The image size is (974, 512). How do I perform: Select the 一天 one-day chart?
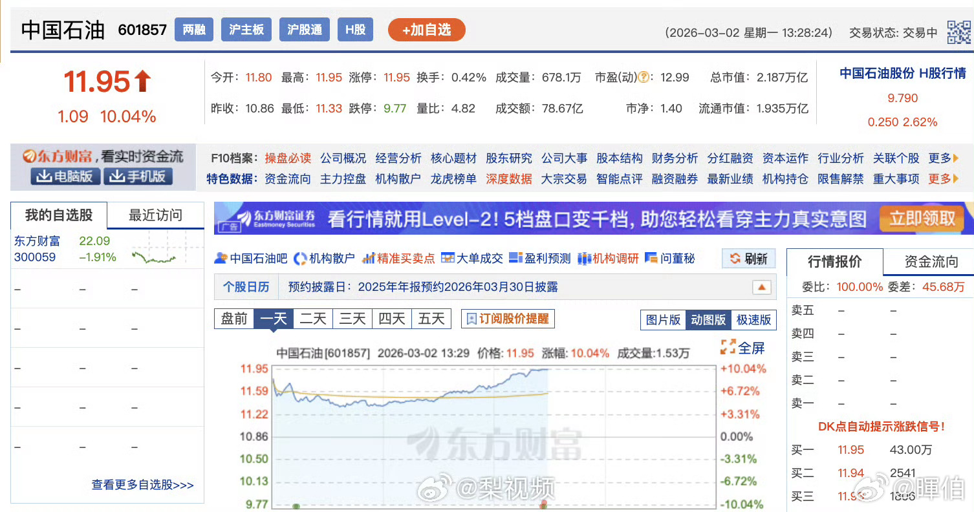(x=274, y=319)
